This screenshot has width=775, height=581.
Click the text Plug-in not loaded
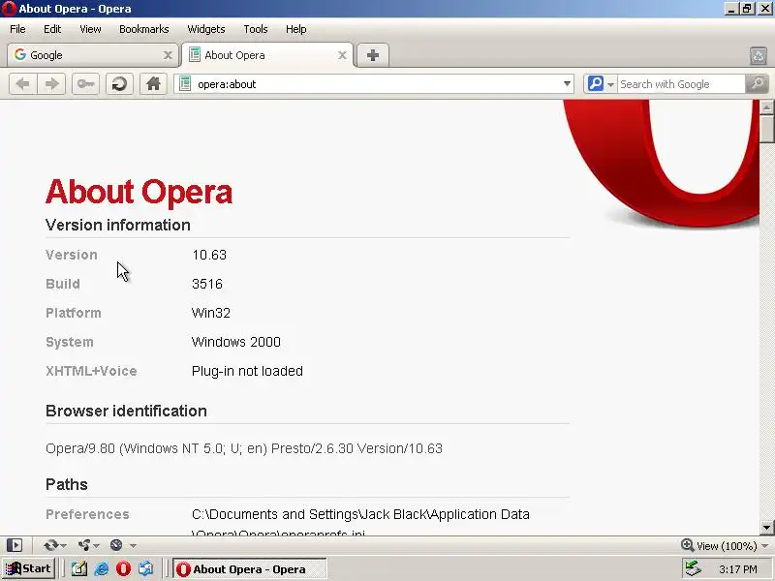pyautogui.click(x=247, y=371)
